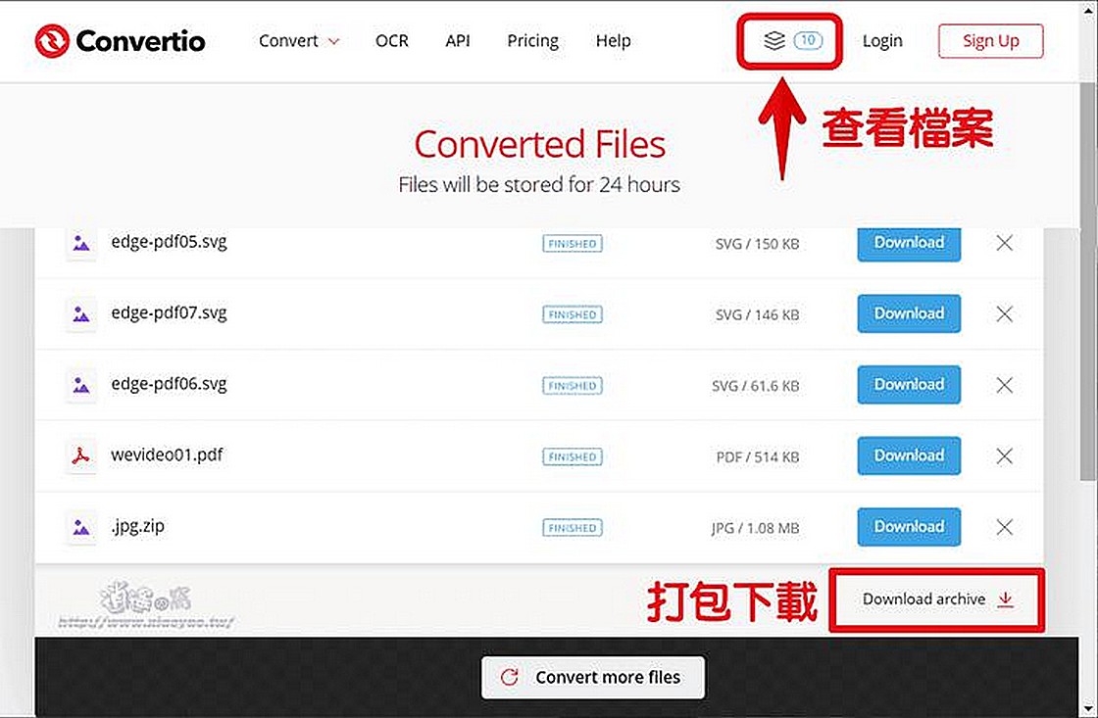Download the .jpg.zip file
Screen dimensions: 1098x718
(909, 527)
